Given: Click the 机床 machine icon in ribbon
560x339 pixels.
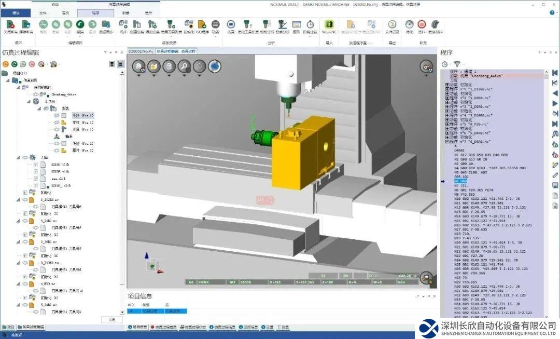Looking at the screenshot, I should pos(123,25).
